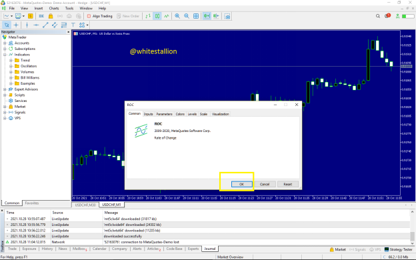
Task: Click the Services item in Navigator
Action: click(21, 101)
